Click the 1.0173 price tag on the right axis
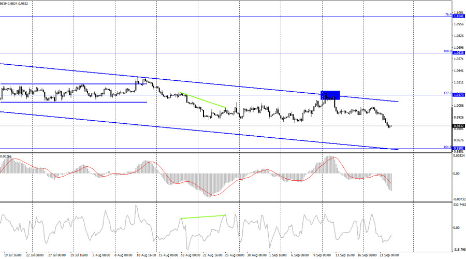 tap(459, 95)
